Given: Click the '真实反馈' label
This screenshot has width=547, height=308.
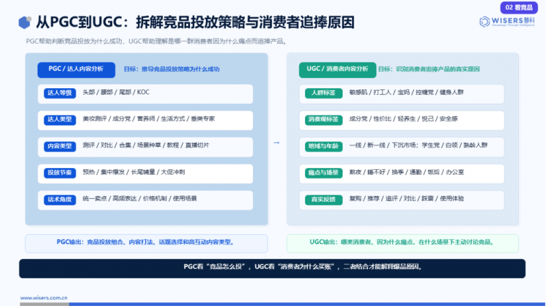Looking at the screenshot, I should 323,199.
